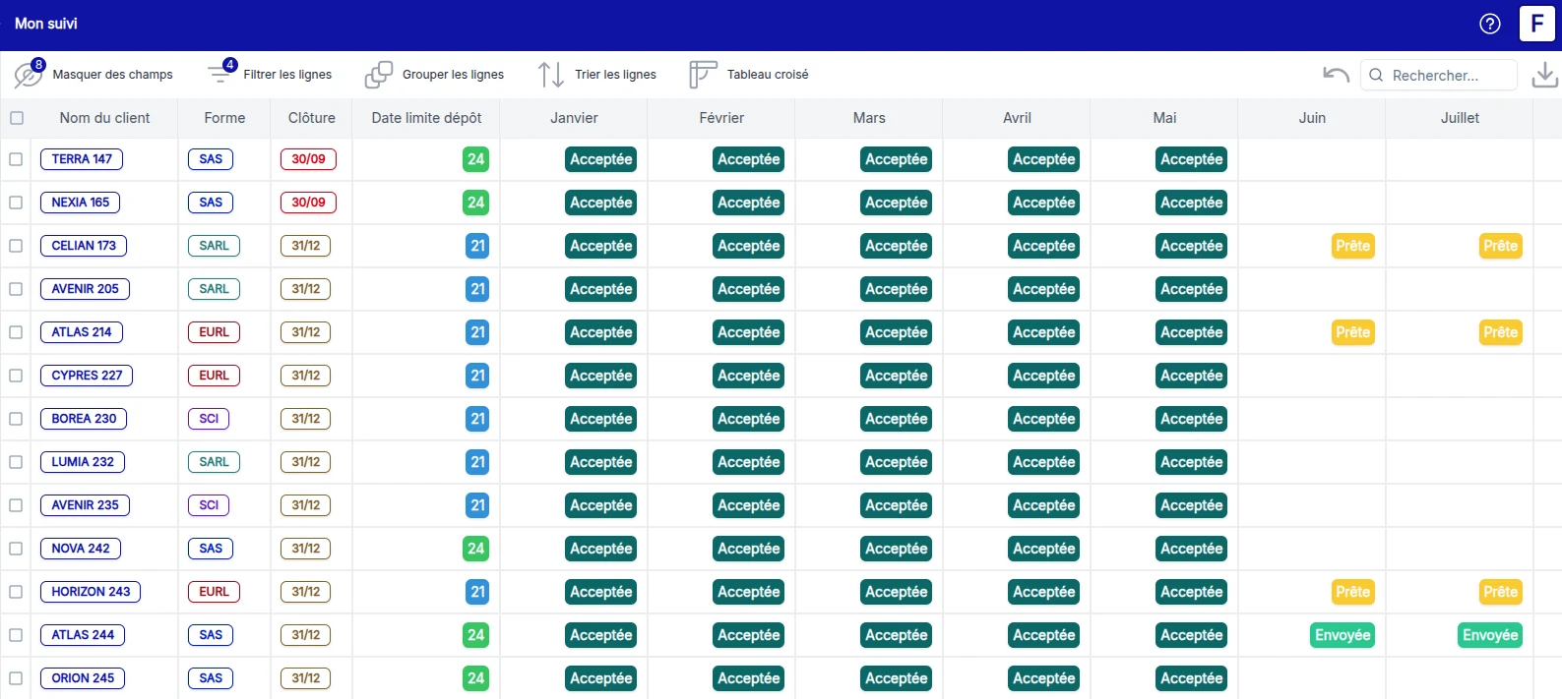Click the Nom du client column header
1562x699 pixels.
tap(104, 118)
